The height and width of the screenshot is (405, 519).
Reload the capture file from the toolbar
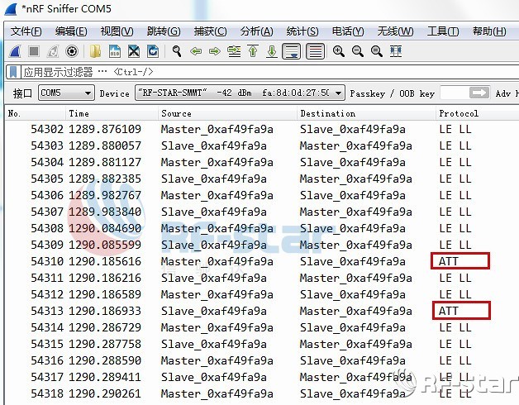(x=153, y=51)
